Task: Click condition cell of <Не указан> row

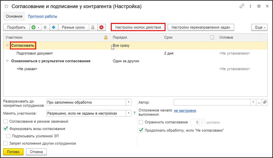Action: pyautogui.click(x=239, y=69)
